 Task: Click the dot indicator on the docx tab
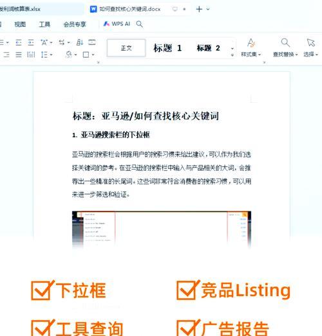tap(184, 9)
